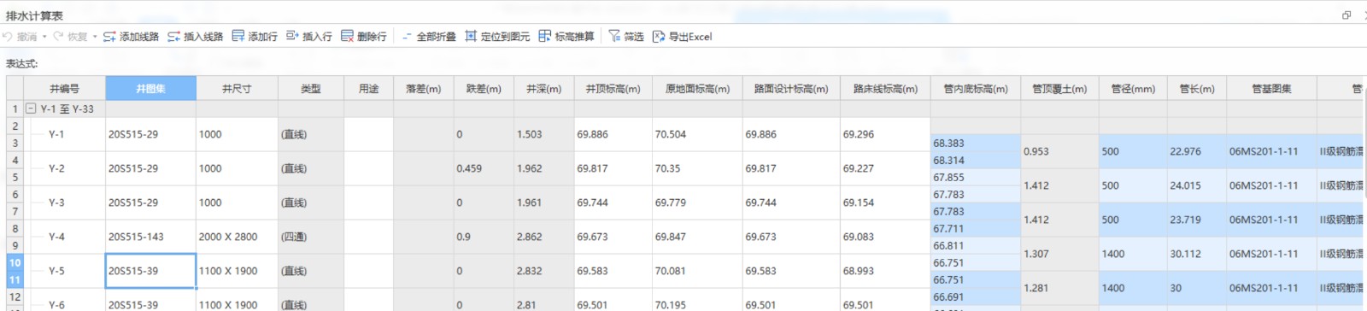Click the 井深(m) column header
Image resolution: width=1367 pixels, height=311 pixels.
coord(544,89)
